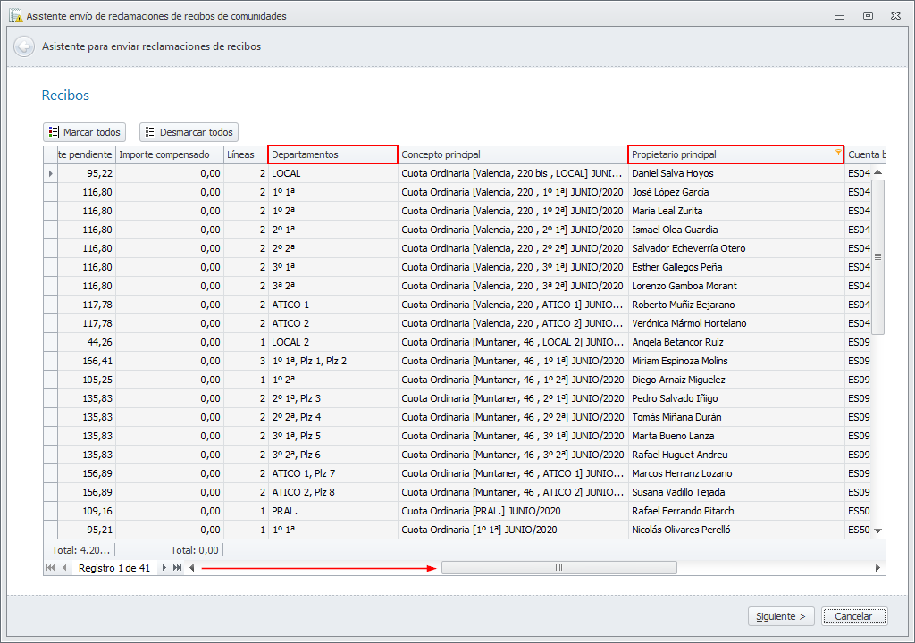
Task: Click Siguiente button
Action: [x=781, y=616]
